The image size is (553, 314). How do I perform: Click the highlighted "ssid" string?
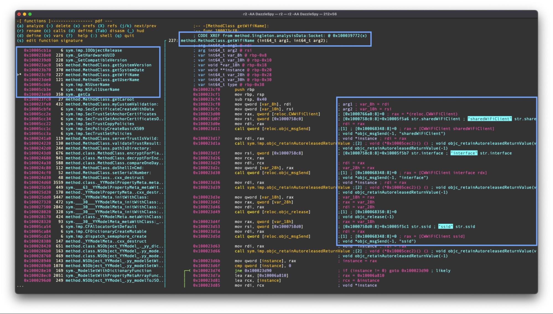[445, 227]
